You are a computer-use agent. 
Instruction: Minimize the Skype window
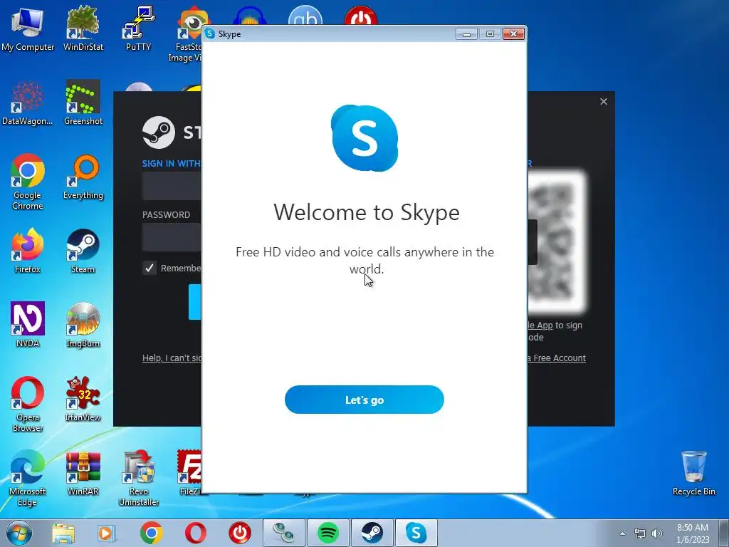(x=466, y=34)
